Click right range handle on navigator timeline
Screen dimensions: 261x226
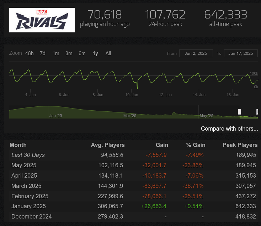click(257, 112)
